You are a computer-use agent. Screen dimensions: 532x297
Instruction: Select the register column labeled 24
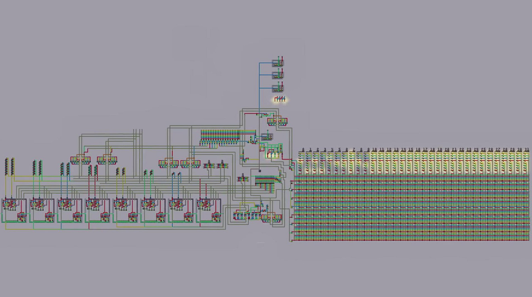(x=476, y=162)
